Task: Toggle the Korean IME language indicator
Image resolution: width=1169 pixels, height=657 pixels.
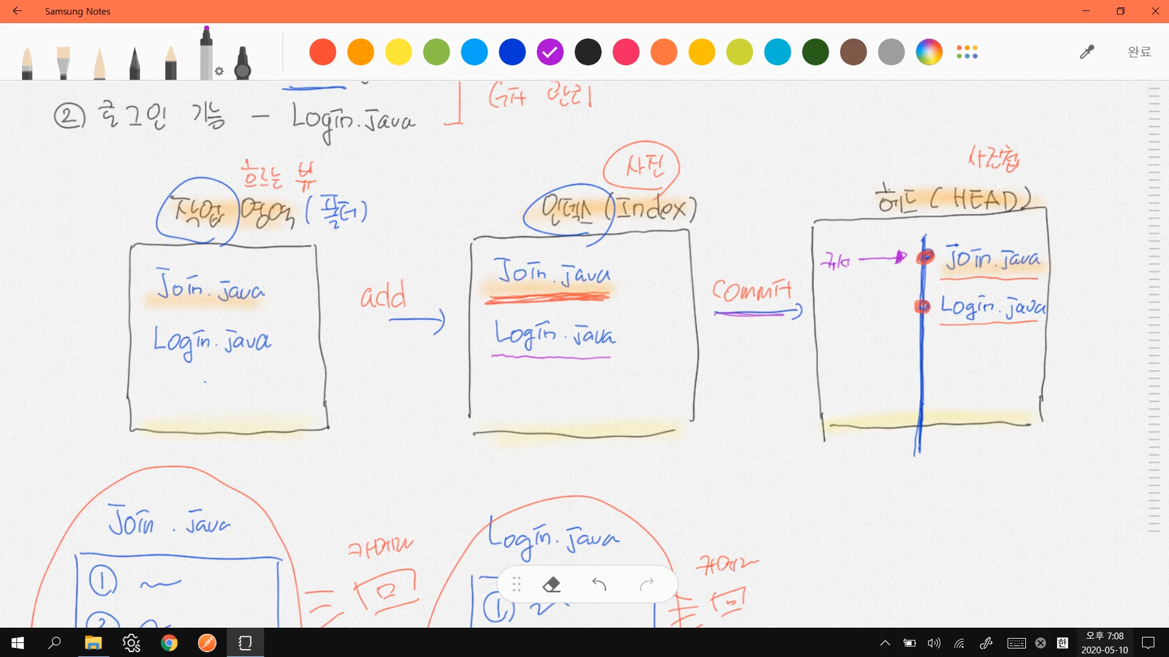Action: click(x=1062, y=643)
